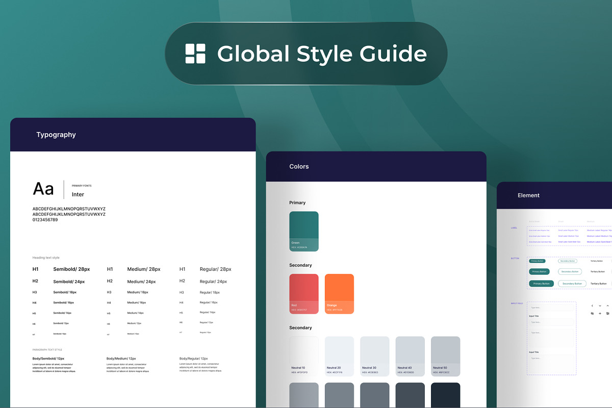This screenshot has width=612, height=408.
Task: Click the PRIMARY FONTS label
Action: tap(82, 186)
